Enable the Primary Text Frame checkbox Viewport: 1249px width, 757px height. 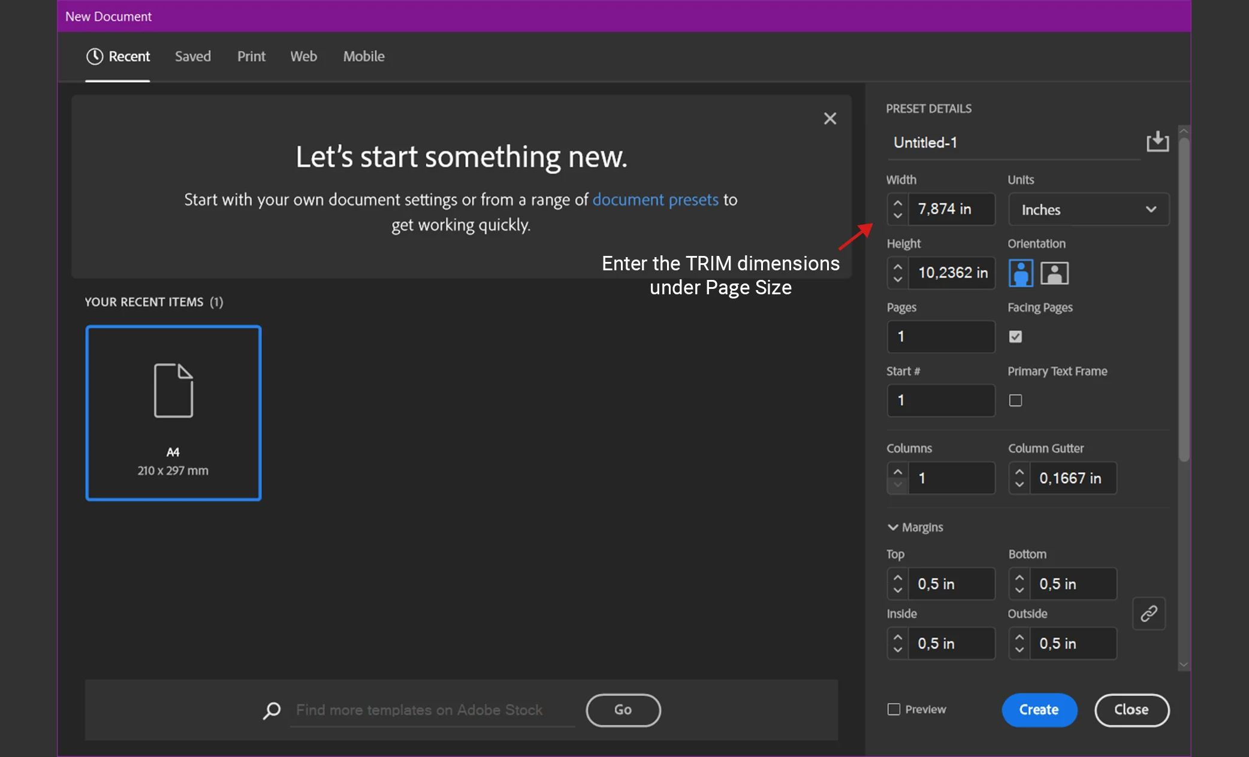tap(1015, 400)
